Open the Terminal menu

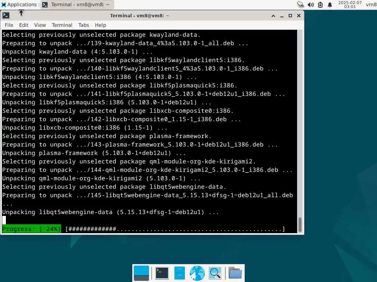pyautogui.click(x=62, y=25)
